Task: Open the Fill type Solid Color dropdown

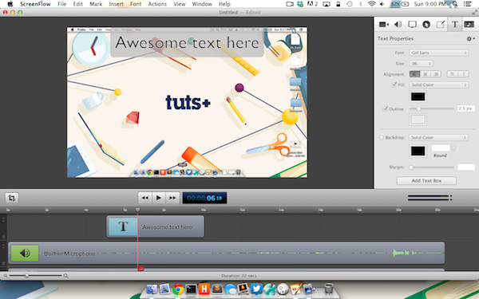Action: point(438,85)
